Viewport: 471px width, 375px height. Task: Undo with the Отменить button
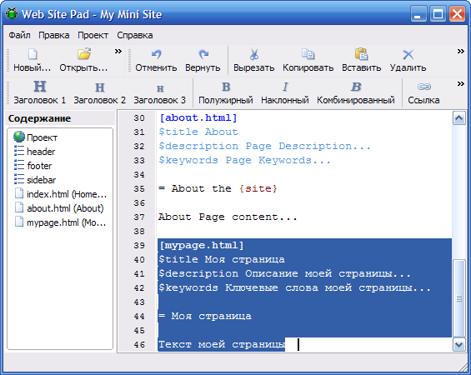(156, 60)
